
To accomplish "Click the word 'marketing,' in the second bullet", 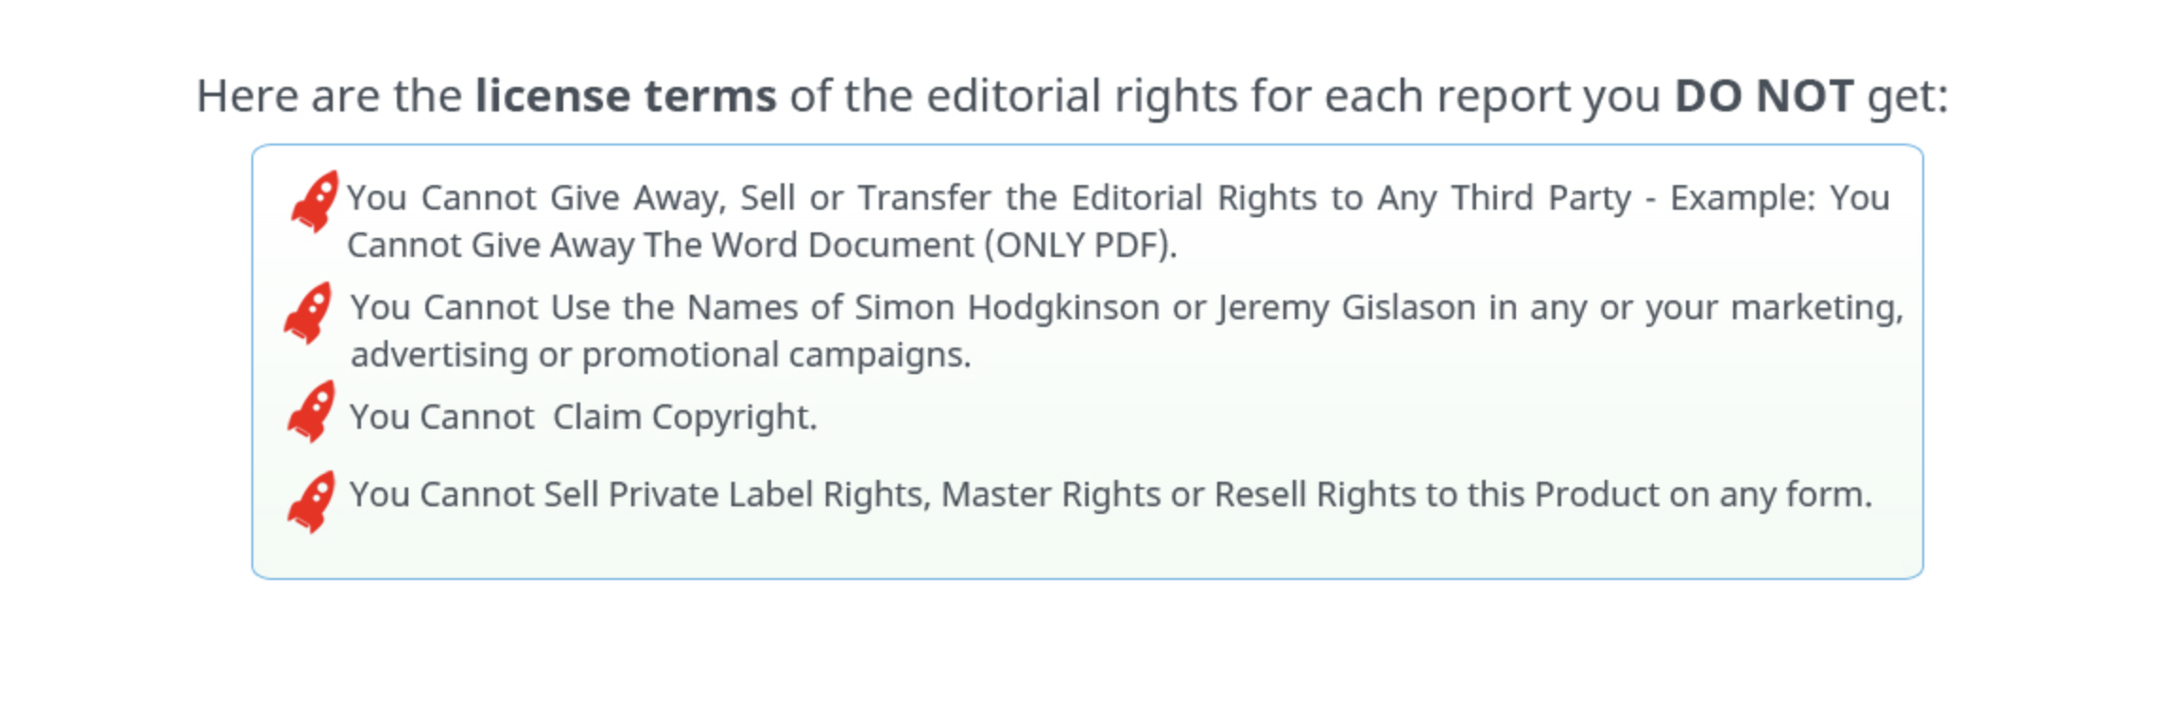I will (1817, 308).
